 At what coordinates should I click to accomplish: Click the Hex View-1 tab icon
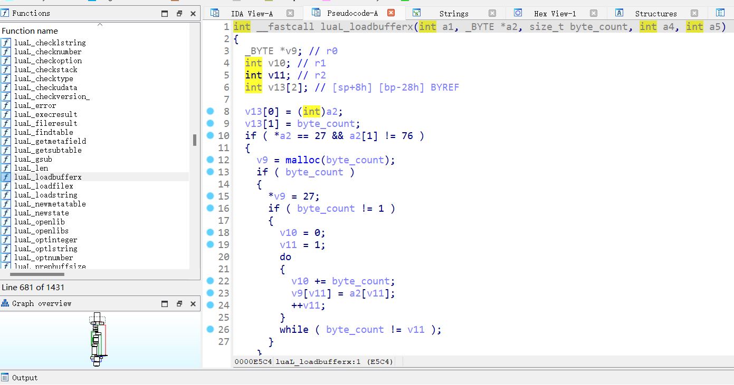tap(518, 13)
